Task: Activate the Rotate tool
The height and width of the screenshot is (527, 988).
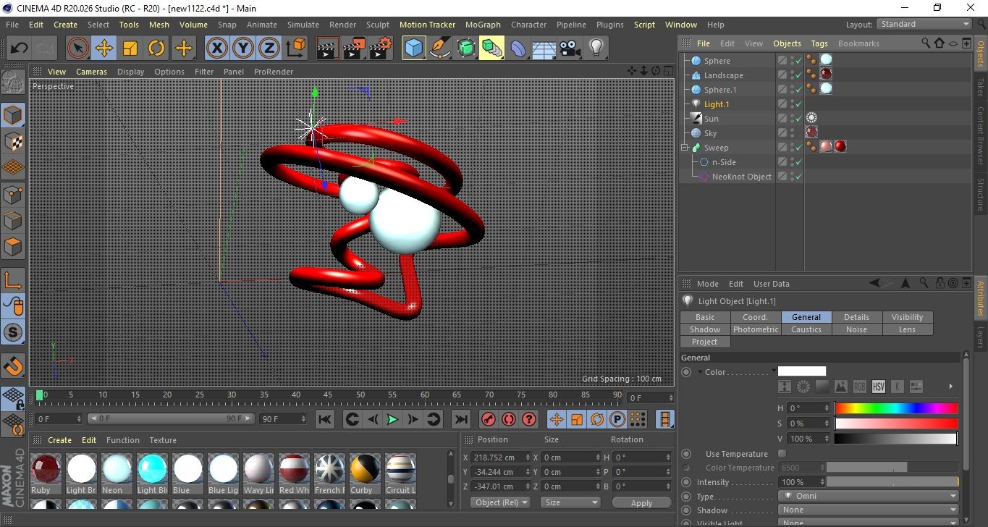Action: 156,49
